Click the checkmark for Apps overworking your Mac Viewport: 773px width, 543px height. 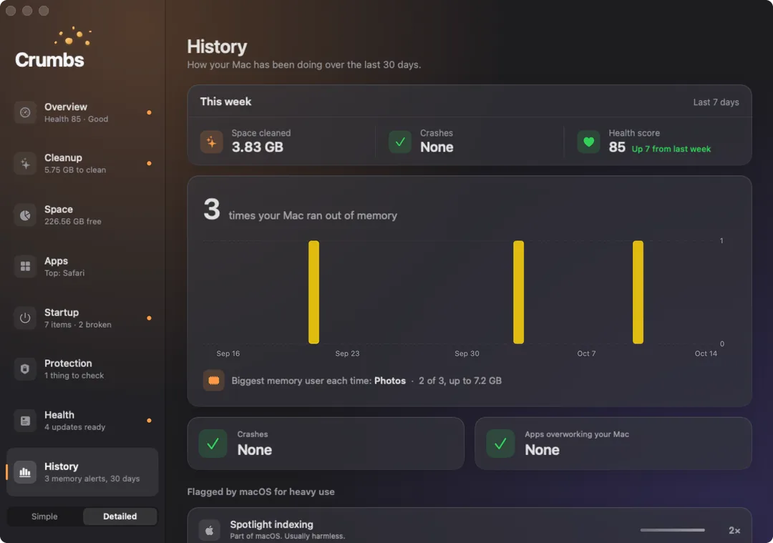(500, 444)
